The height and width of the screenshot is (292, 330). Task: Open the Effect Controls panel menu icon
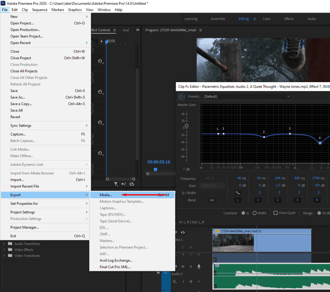[114, 30]
